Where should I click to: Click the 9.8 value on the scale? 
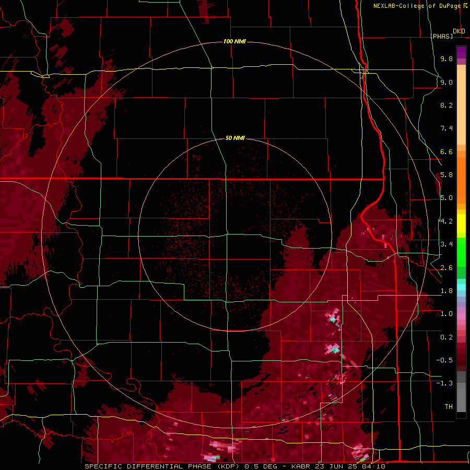pos(446,58)
